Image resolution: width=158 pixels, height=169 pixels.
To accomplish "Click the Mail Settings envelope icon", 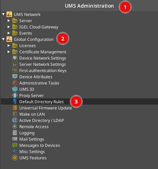I will [15, 139].
